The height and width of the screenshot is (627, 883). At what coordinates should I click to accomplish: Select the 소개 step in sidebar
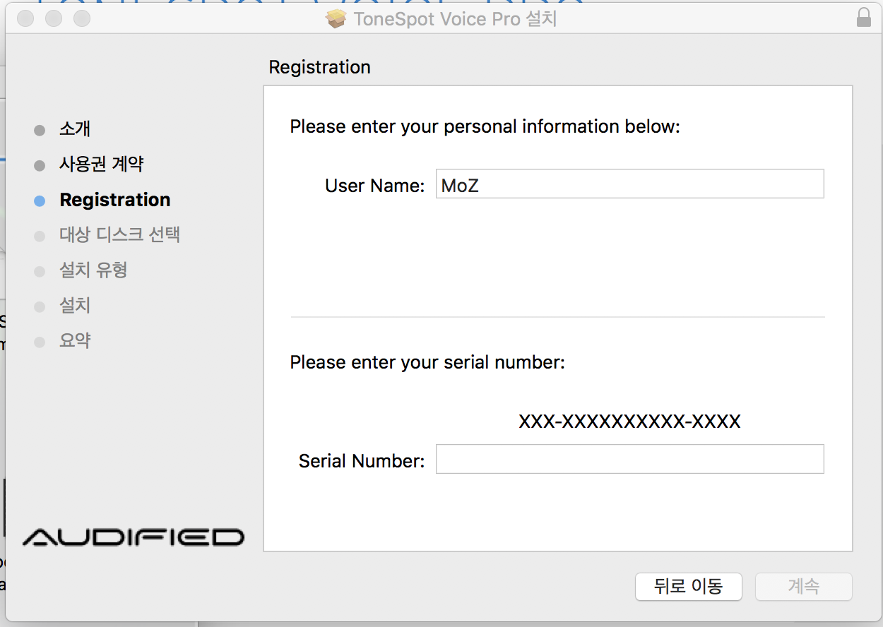pos(75,129)
